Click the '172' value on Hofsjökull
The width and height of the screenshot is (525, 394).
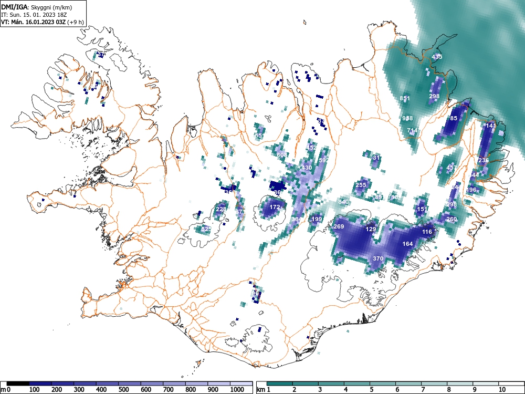[x=275, y=207]
